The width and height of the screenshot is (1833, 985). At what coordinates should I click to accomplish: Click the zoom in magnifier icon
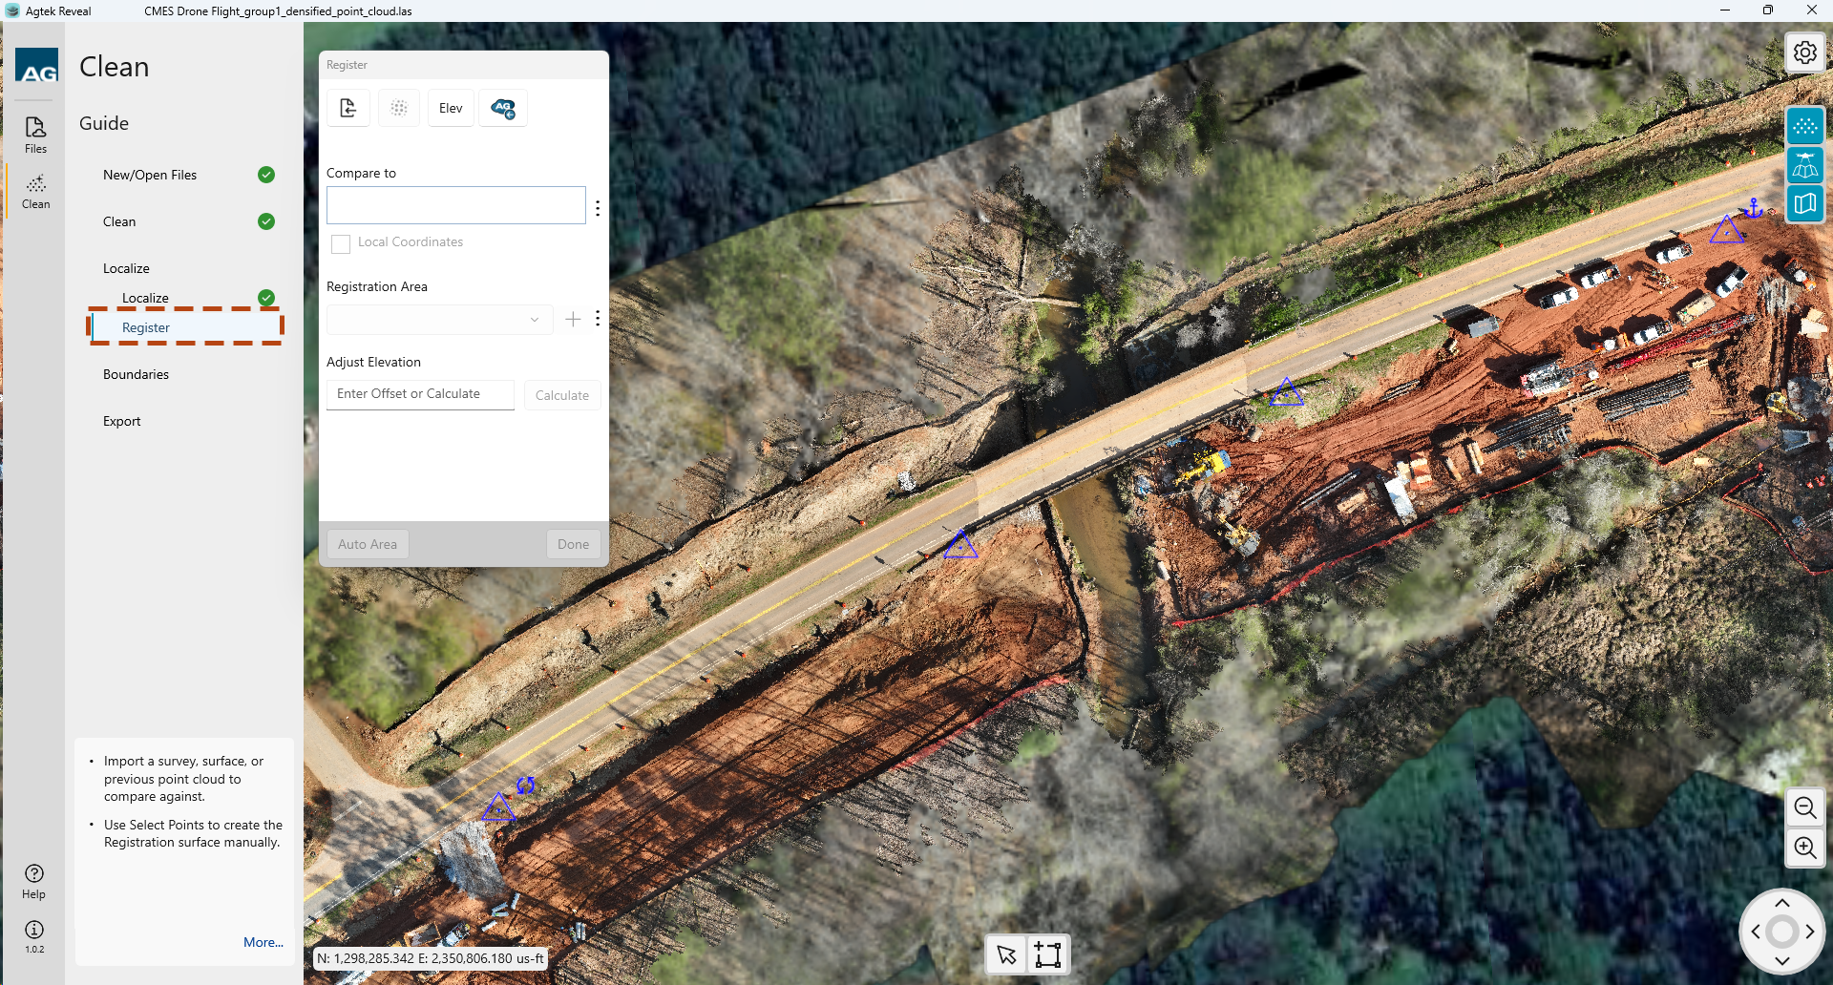pyautogui.click(x=1804, y=848)
